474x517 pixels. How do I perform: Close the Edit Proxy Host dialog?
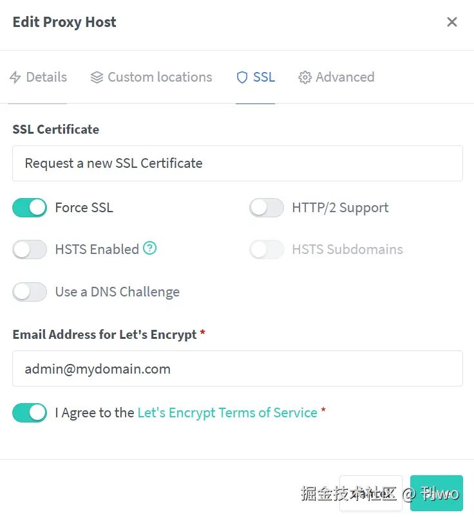pyautogui.click(x=452, y=23)
